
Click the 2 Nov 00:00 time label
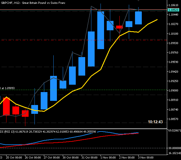pos(127,158)
